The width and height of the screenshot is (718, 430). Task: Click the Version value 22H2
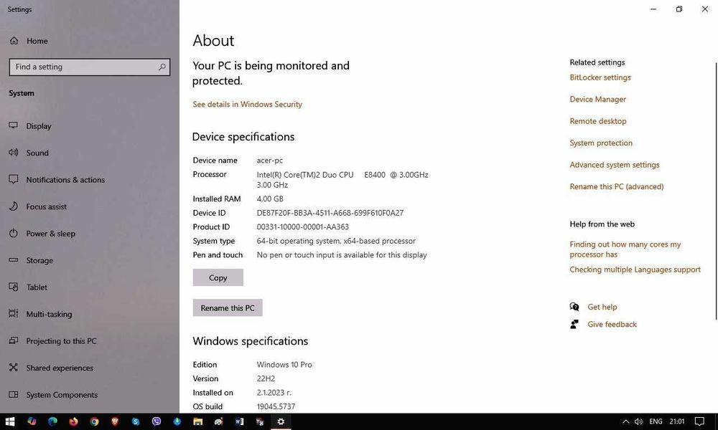pos(266,378)
